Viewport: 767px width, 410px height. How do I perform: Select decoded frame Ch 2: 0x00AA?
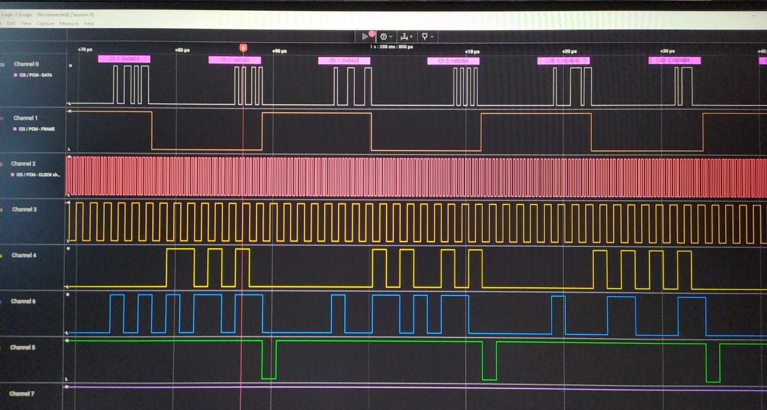(453, 61)
